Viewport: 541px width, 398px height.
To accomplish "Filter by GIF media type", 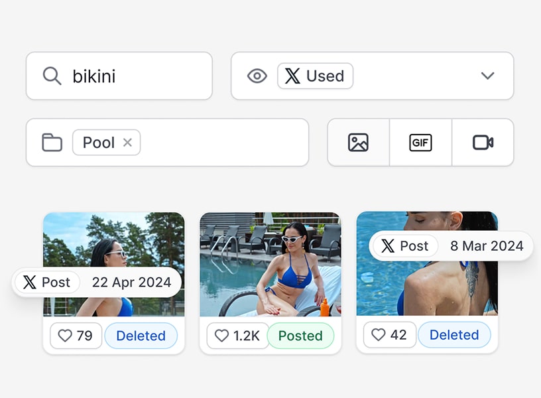I will [x=420, y=143].
